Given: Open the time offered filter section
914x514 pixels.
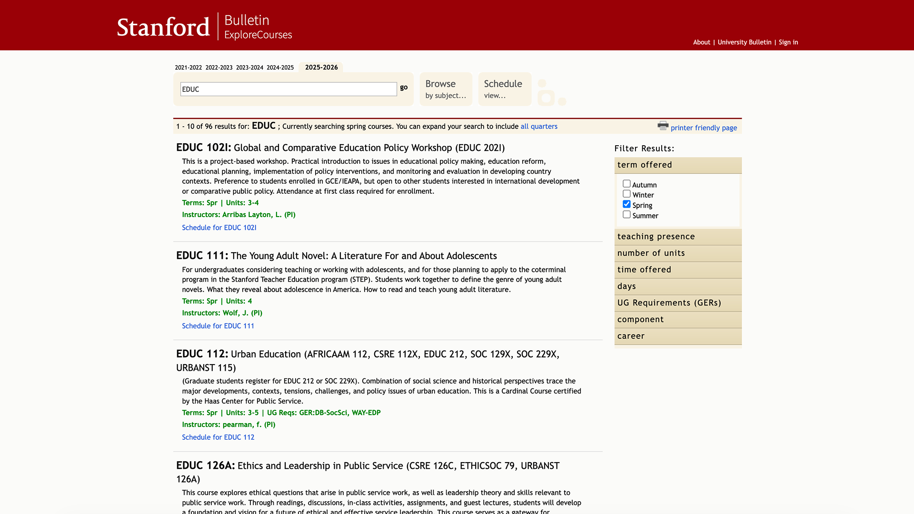Looking at the screenshot, I should click(x=678, y=270).
